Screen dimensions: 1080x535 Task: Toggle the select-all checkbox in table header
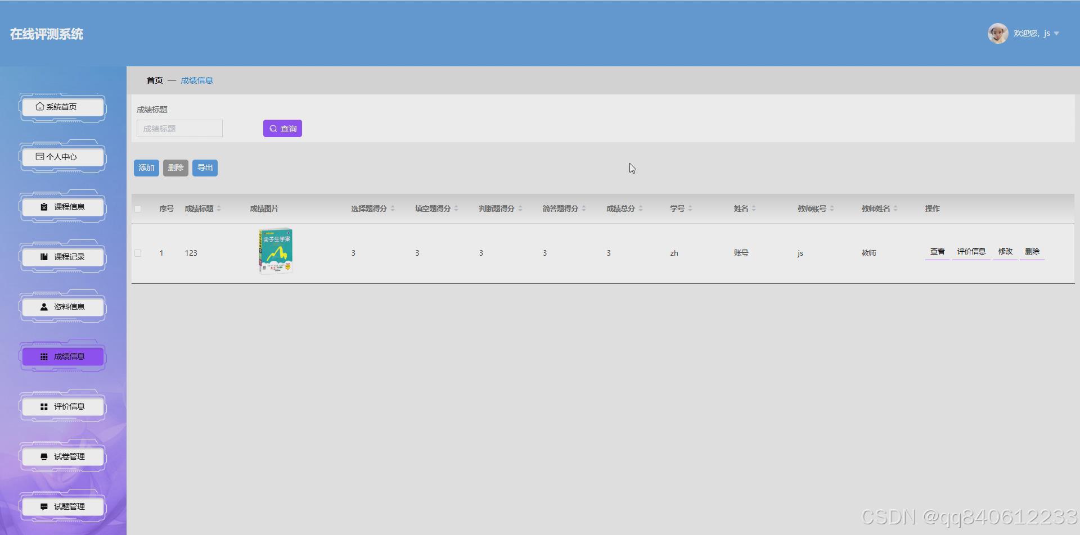click(138, 208)
